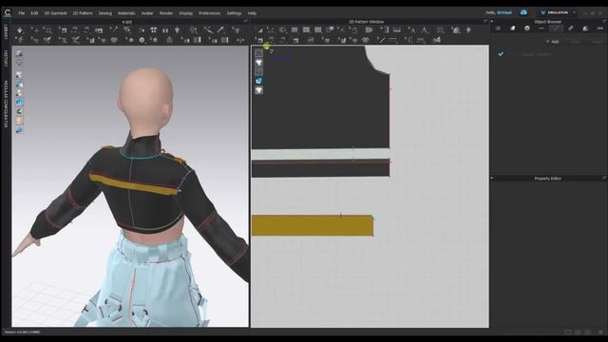This screenshot has height=342, width=608.
Task: Open the Materials menu
Action: (126, 13)
